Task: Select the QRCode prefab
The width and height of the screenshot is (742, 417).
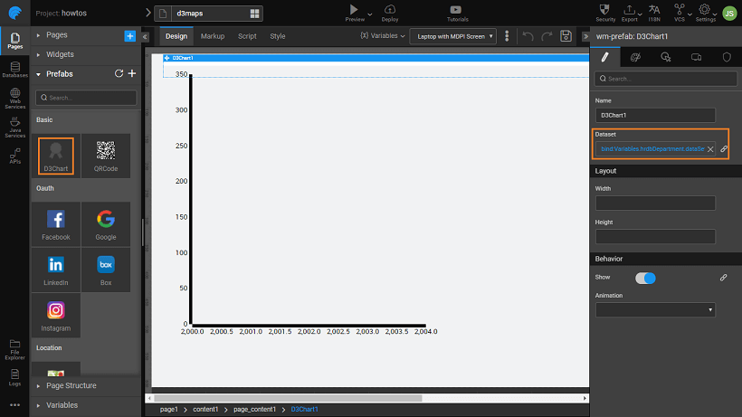Action: pos(106,155)
